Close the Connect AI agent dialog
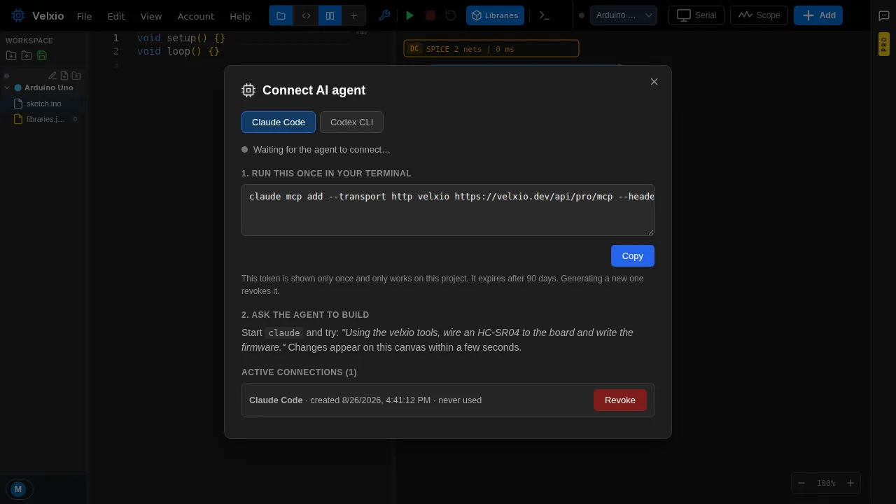The width and height of the screenshot is (896, 504). pyautogui.click(x=654, y=82)
